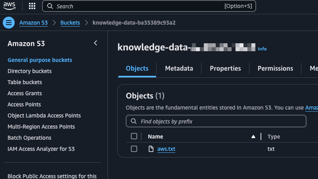Open the Properties tab
Screen dimensions: 318x179
tap(225, 69)
